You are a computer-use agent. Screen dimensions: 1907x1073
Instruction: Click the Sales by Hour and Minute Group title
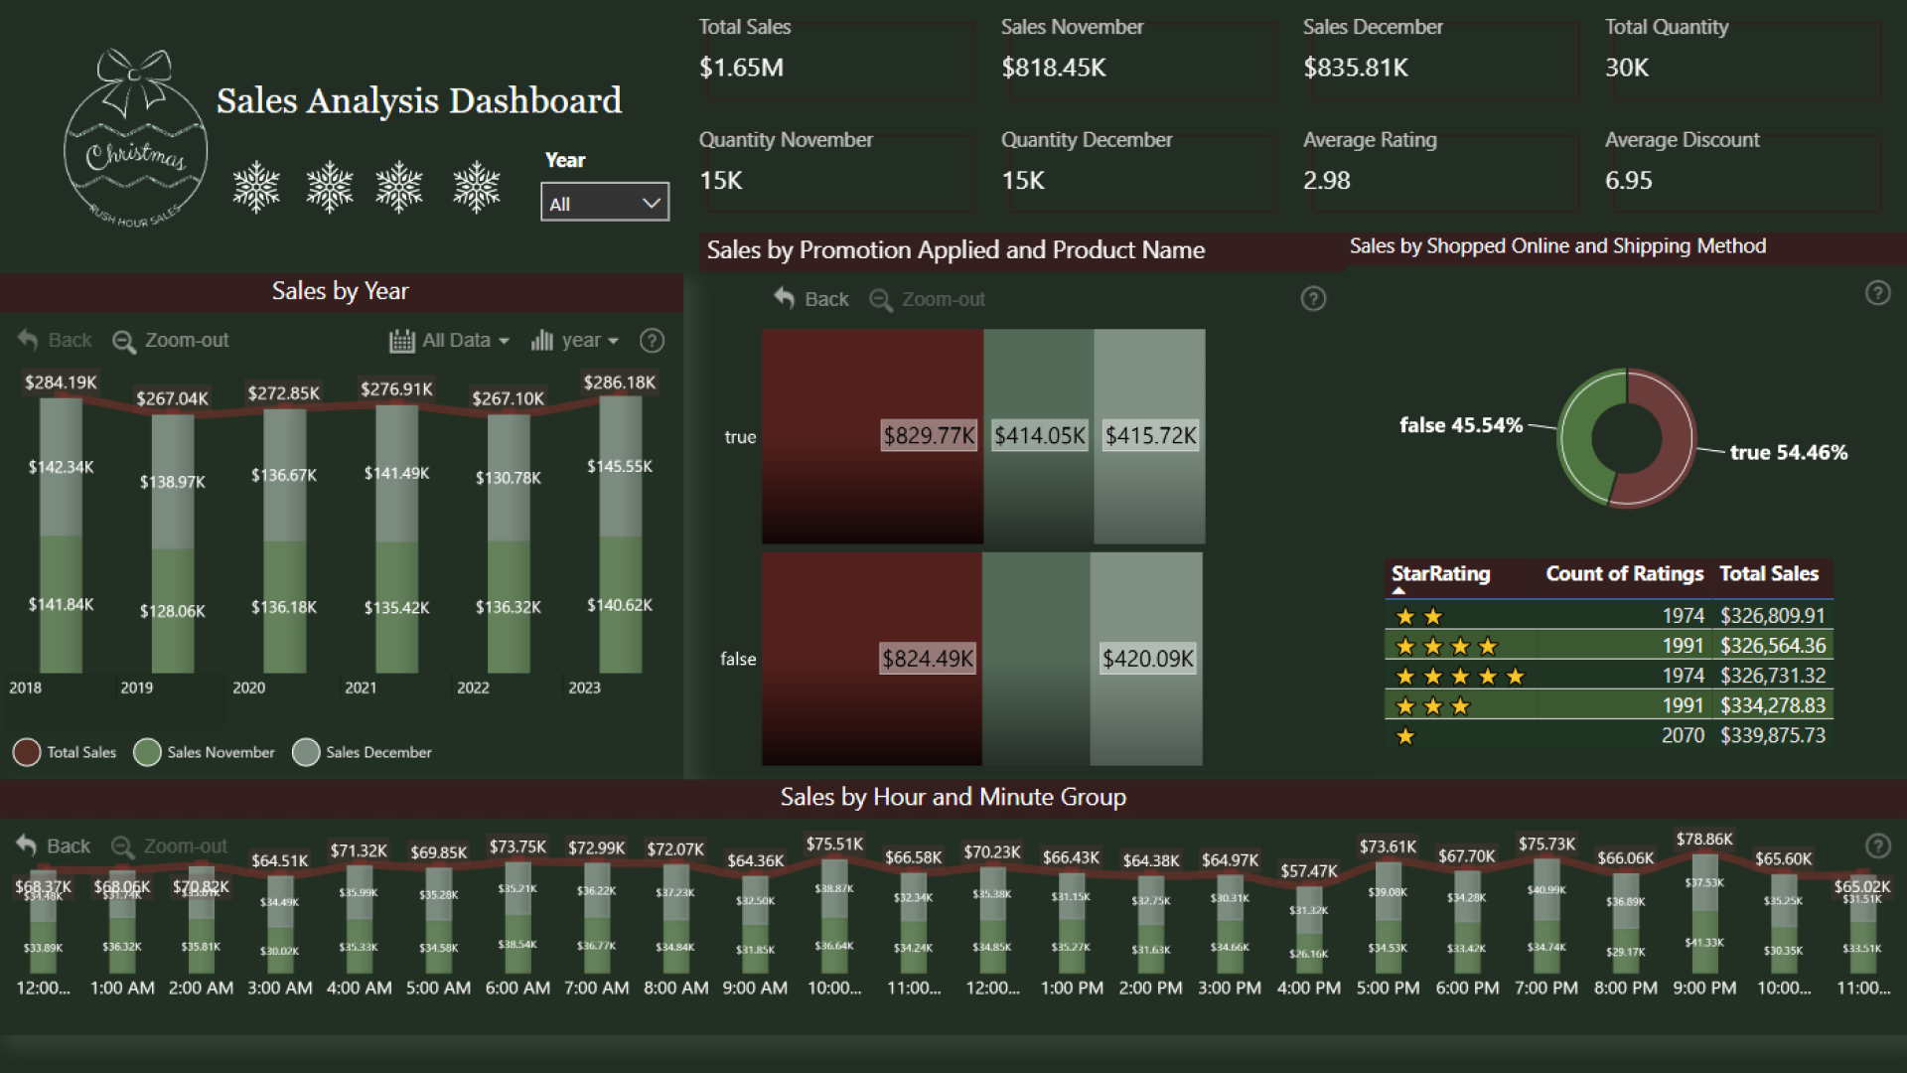coord(953,797)
